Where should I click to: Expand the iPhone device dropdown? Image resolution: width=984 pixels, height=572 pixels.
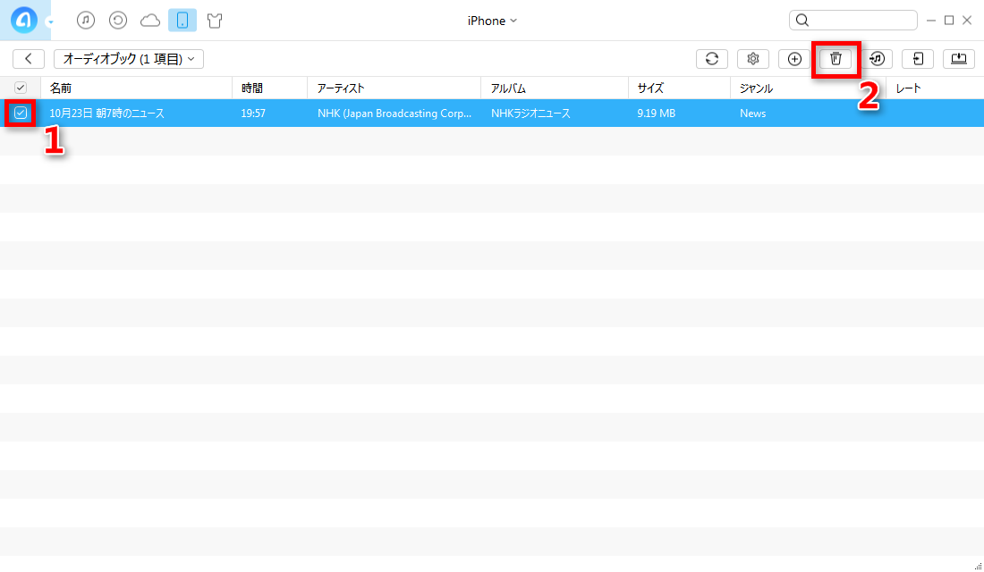[x=492, y=21]
